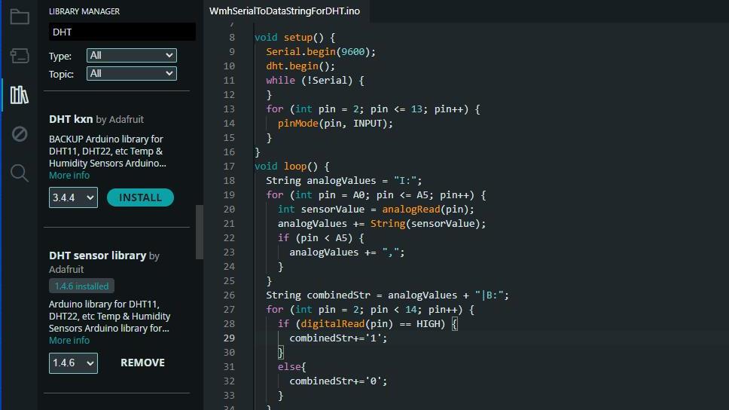The width and height of the screenshot is (729, 410).
Task: Open the Boards Manager icon
Action: point(20,56)
